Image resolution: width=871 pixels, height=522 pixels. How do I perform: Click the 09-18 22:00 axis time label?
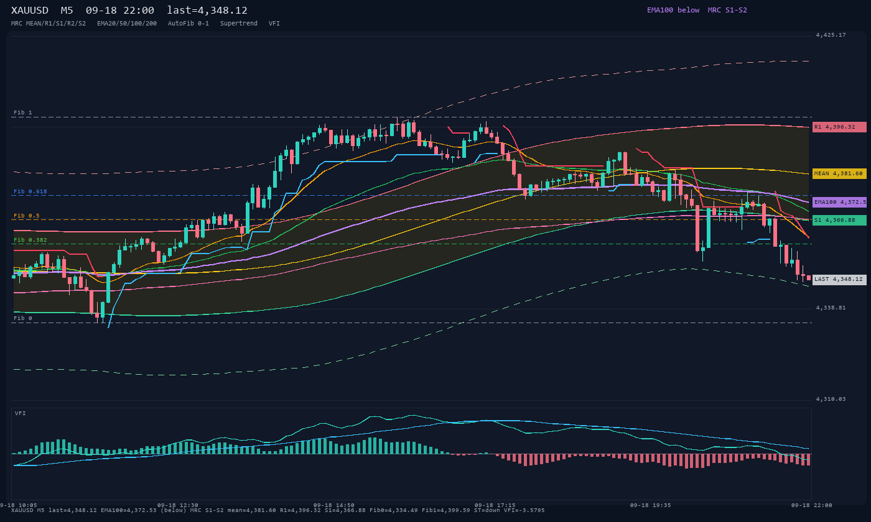click(811, 505)
